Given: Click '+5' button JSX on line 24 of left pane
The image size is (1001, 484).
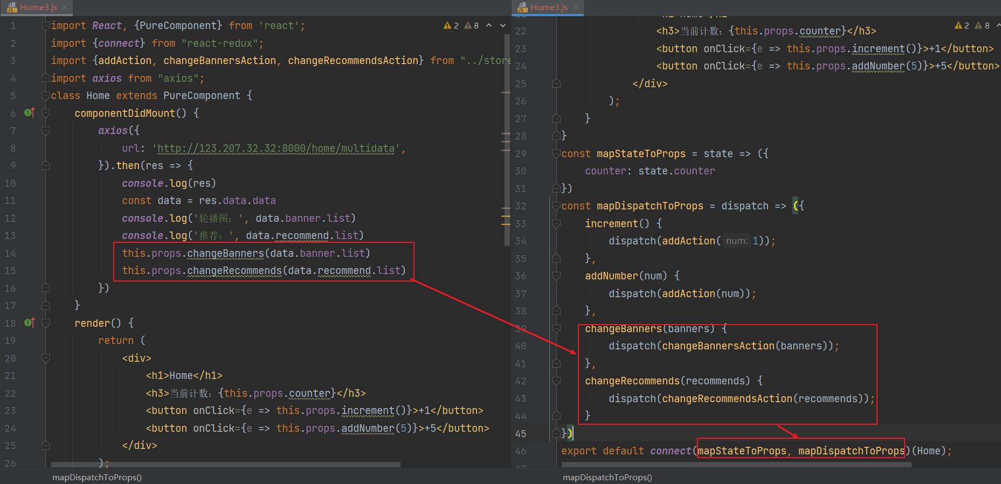Looking at the screenshot, I should (x=318, y=428).
